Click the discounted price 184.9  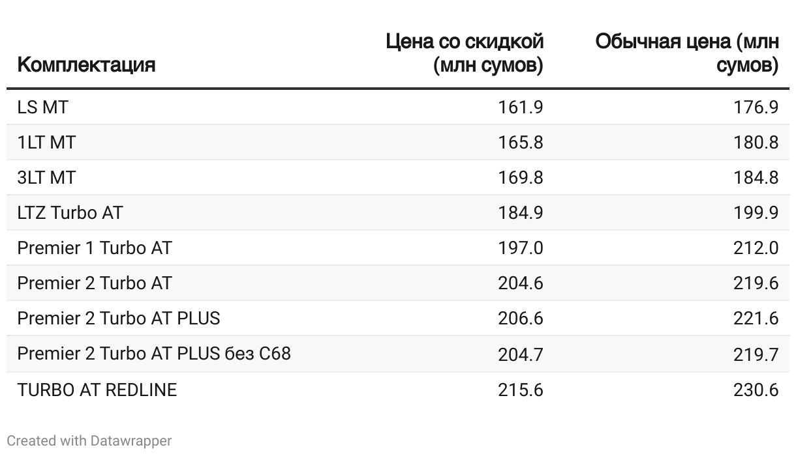click(520, 212)
